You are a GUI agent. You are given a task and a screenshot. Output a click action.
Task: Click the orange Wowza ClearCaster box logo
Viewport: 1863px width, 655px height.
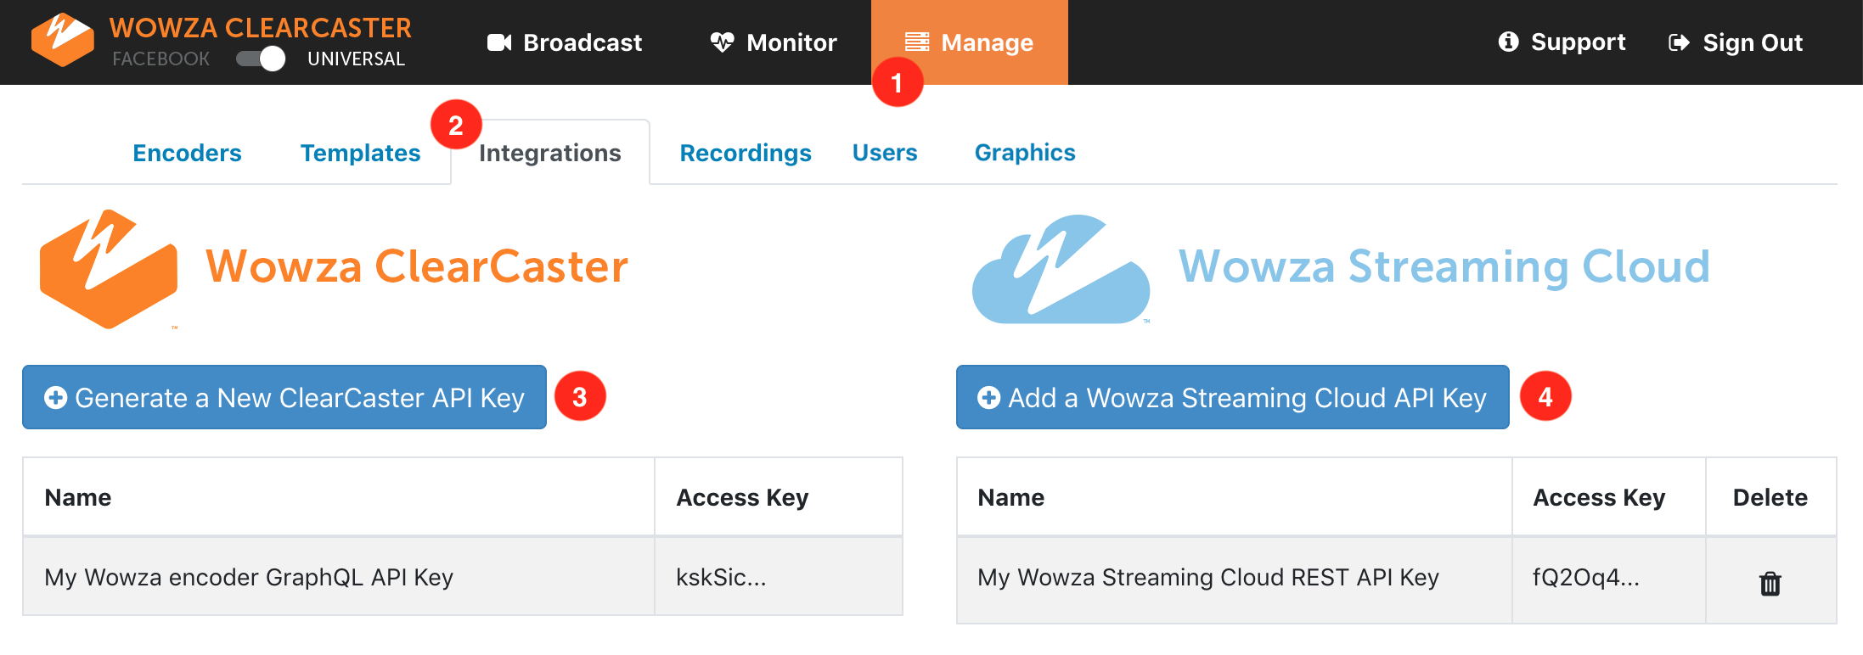coord(109,269)
